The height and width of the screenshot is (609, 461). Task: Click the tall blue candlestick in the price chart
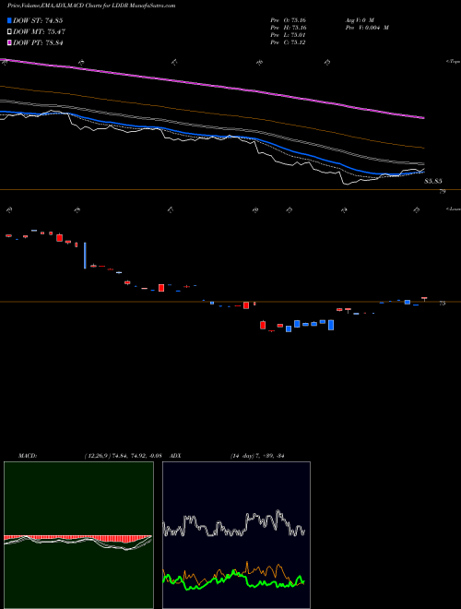pyautogui.click(x=85, y=256)
